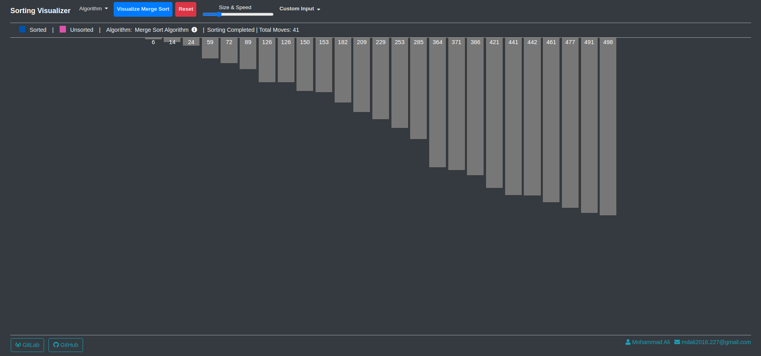
Task: Click the envelope icon before email address
Action: [x=677, y=342]
